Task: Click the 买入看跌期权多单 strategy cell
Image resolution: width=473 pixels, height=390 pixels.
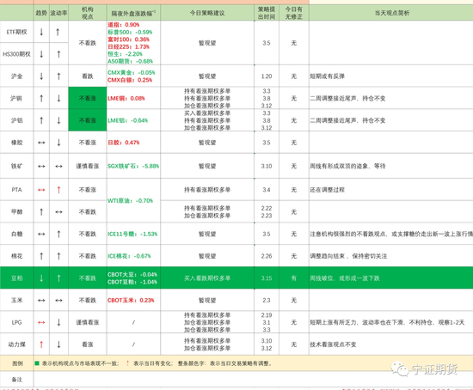Action: [207, 277]
